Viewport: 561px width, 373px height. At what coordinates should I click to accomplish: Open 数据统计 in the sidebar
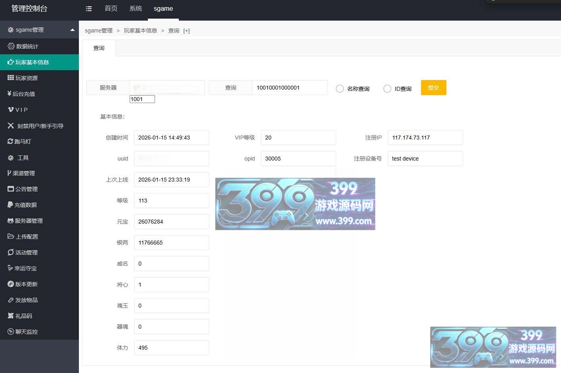tap(39, 46)
